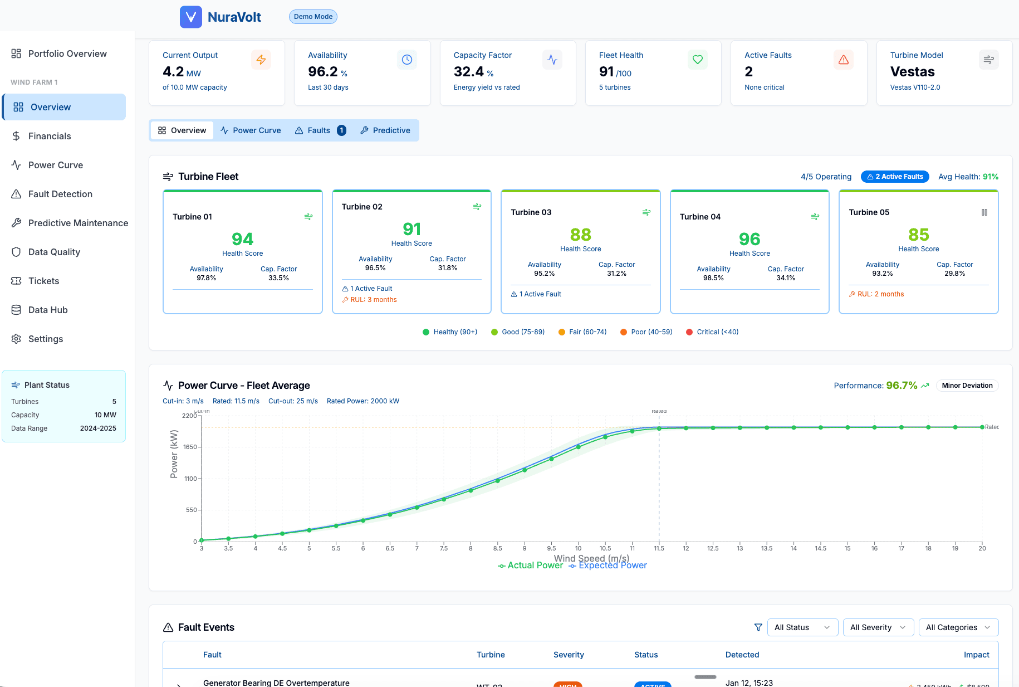The width and height of the screenshot is (1019, 687).
Task: Select the Turbine 01 card
Action: (243, 252)
